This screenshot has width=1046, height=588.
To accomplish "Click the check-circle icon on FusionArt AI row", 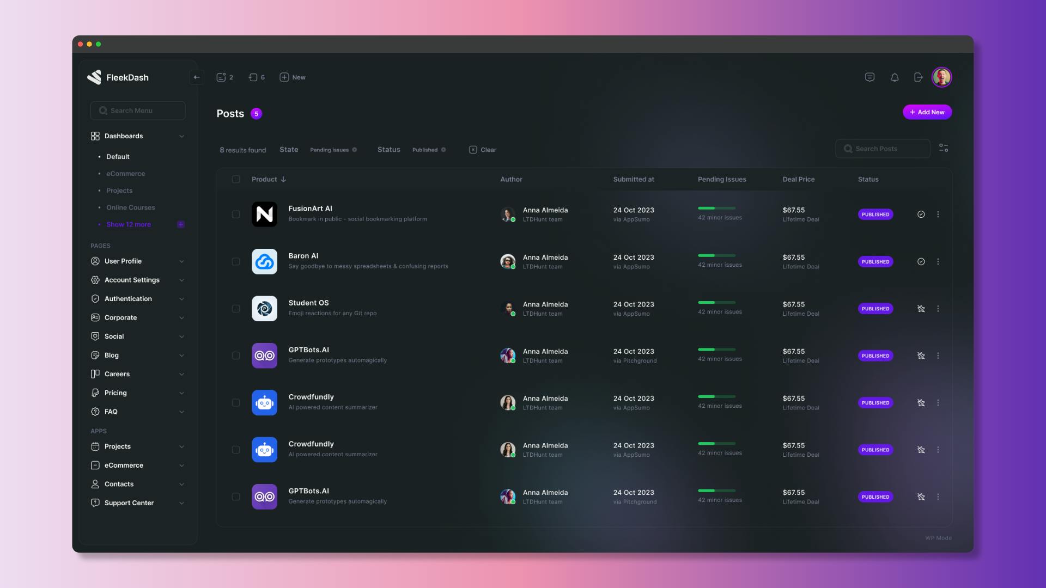I will click(x=921, y=215).
